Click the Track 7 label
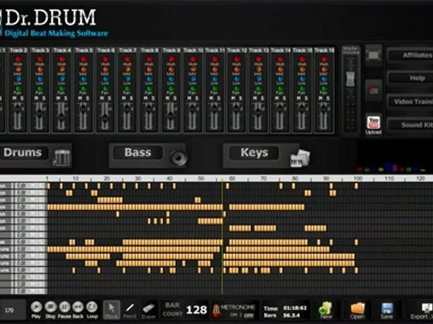This screenshot has height=324, width=433. point(128,50)
